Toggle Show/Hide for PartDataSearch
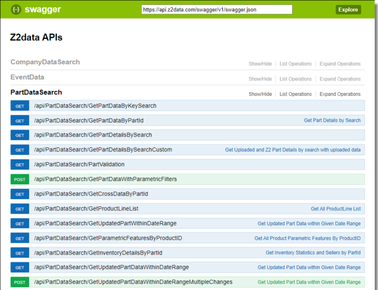This screenshot has width=378, height=290. point(260,94)
